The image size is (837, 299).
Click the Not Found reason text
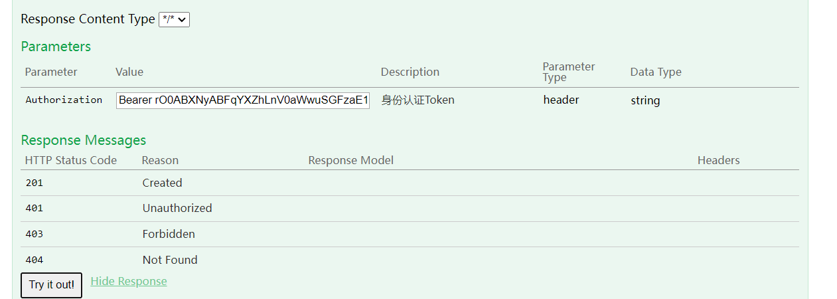(x=170, y=260)
